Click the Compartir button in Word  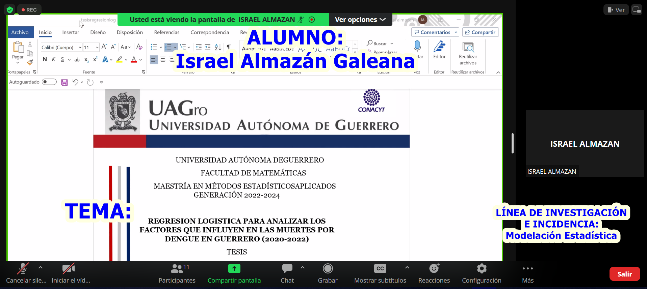point(480,32)
